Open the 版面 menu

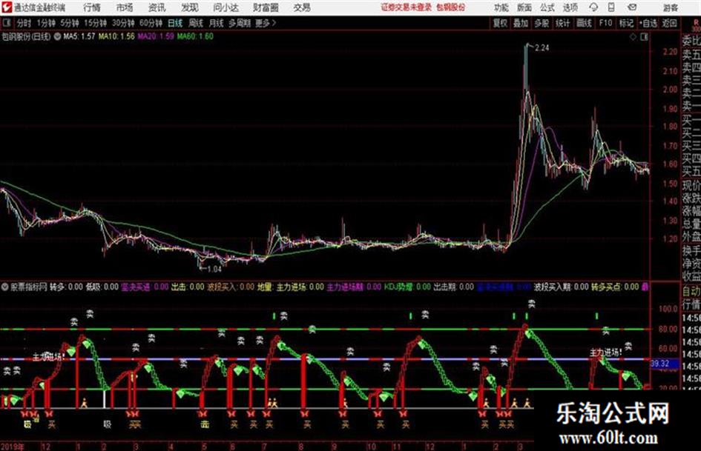[x=524, y=7]
